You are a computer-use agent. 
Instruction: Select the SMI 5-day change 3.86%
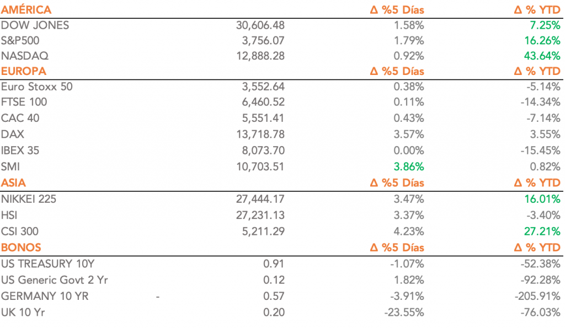407,167
